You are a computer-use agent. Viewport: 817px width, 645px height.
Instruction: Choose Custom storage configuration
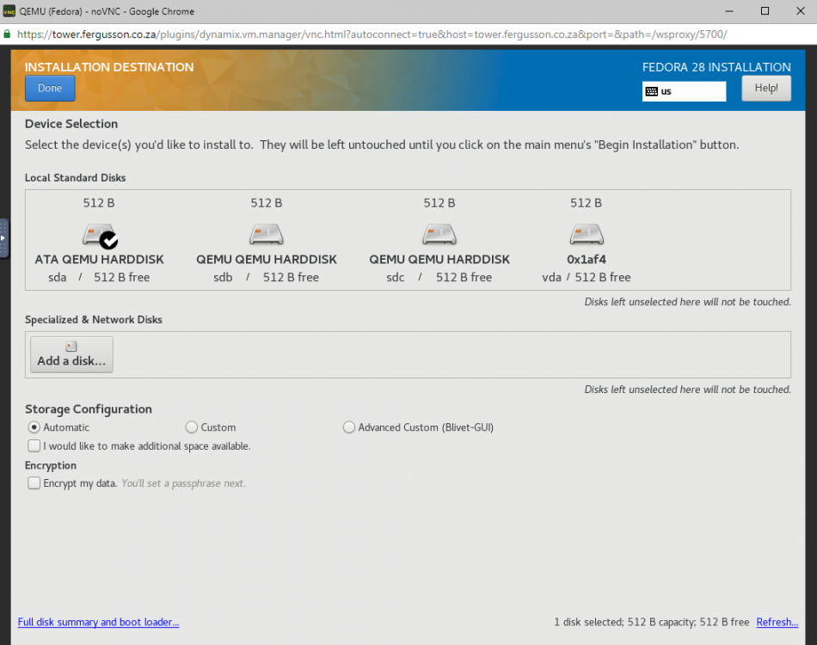pos(191,427)
